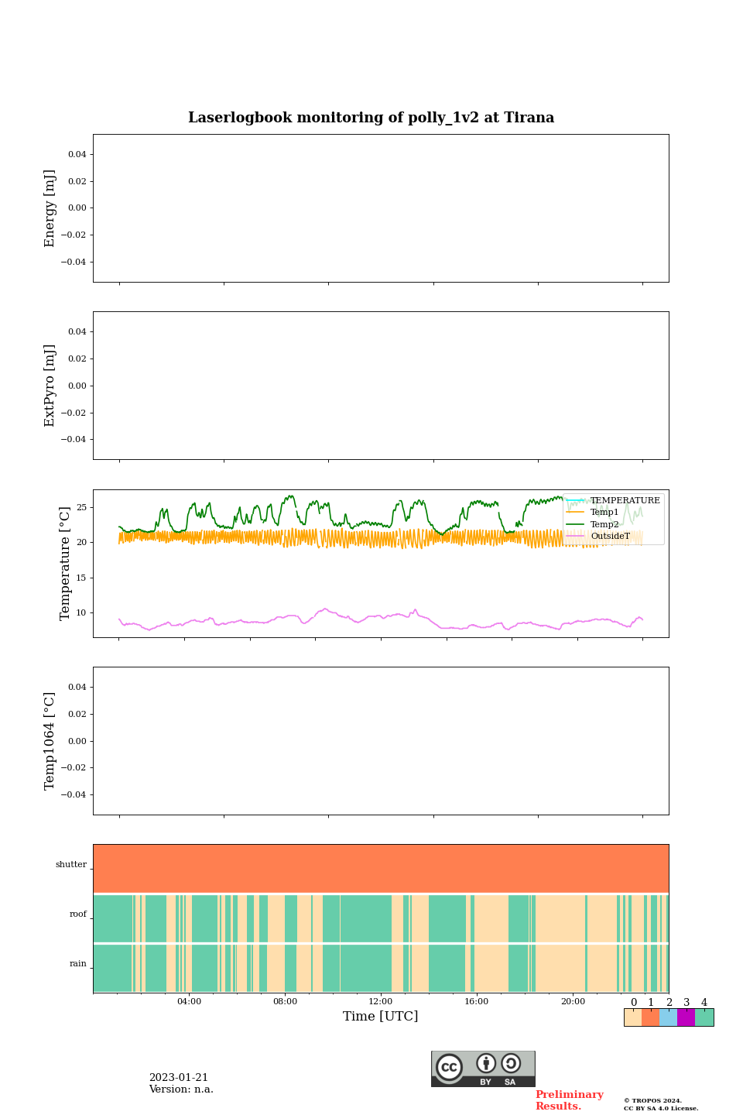Click the '08:00' time tick label
This screenshot has width=743, height=1115.
(x=285, y=1002)
